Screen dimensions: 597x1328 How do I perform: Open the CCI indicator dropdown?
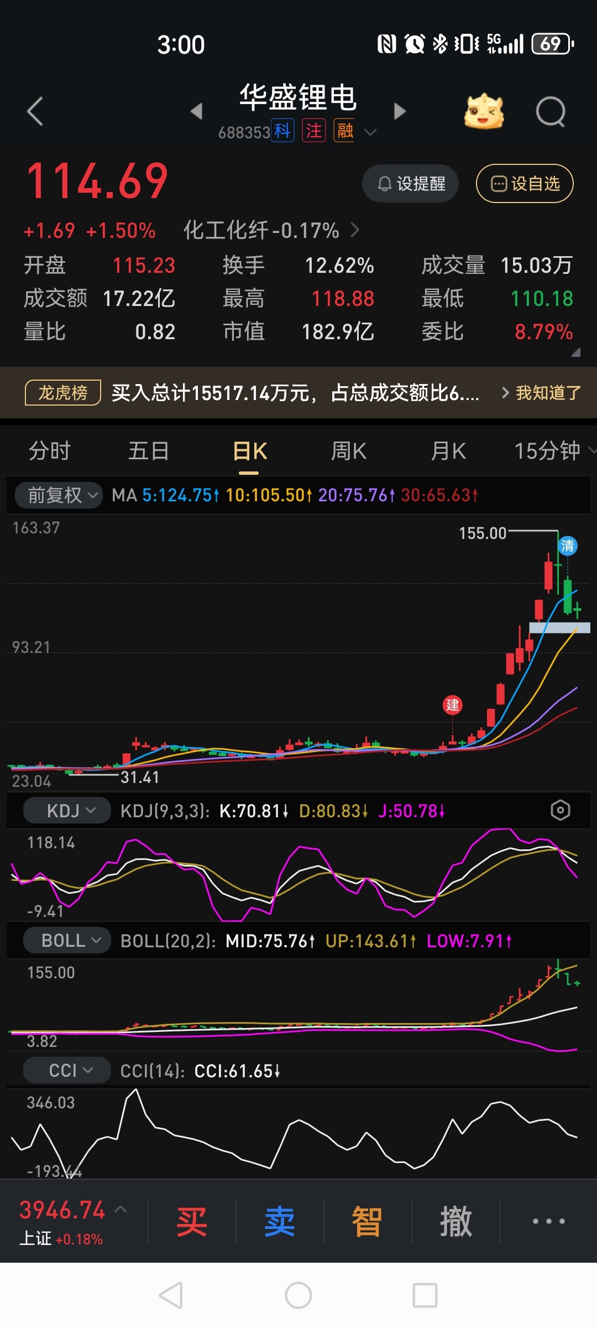coord(67,1070)
